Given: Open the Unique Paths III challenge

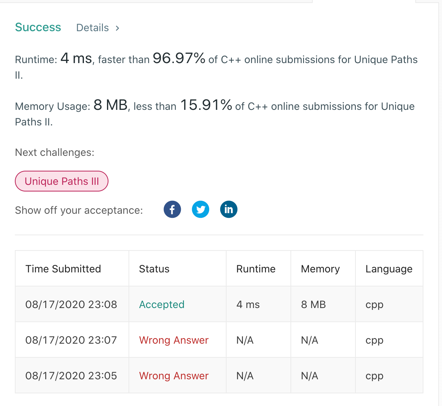Looking at the screenshot, I should (x=61, y=181).
